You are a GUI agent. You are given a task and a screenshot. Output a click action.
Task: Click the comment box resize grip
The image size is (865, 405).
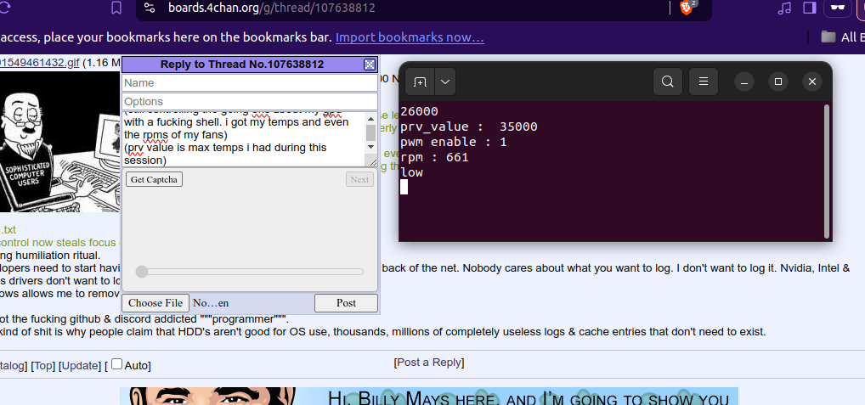pyautogui.click(x=373, y=162)
